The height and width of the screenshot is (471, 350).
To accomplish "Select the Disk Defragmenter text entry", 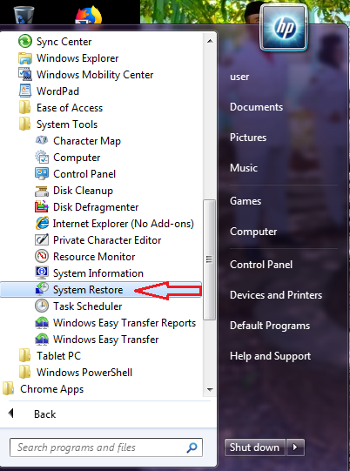I will pos(96,207).
